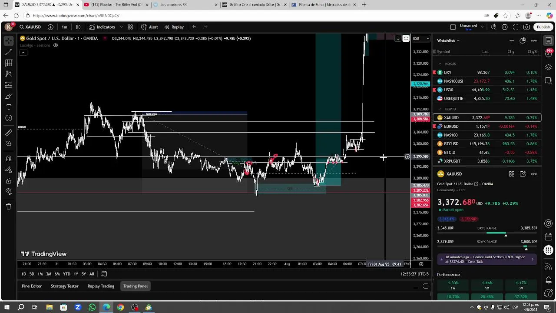Select the brush drawing tool
Viewport: 556px width, 313px height.
[x=9, y=96]
